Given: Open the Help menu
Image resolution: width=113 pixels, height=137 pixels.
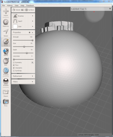Looking at the screenshot, I should (x=22, y=5).
